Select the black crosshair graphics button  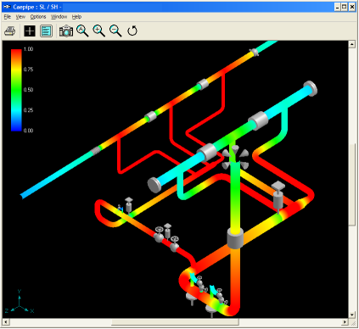(x=30, y=31)
